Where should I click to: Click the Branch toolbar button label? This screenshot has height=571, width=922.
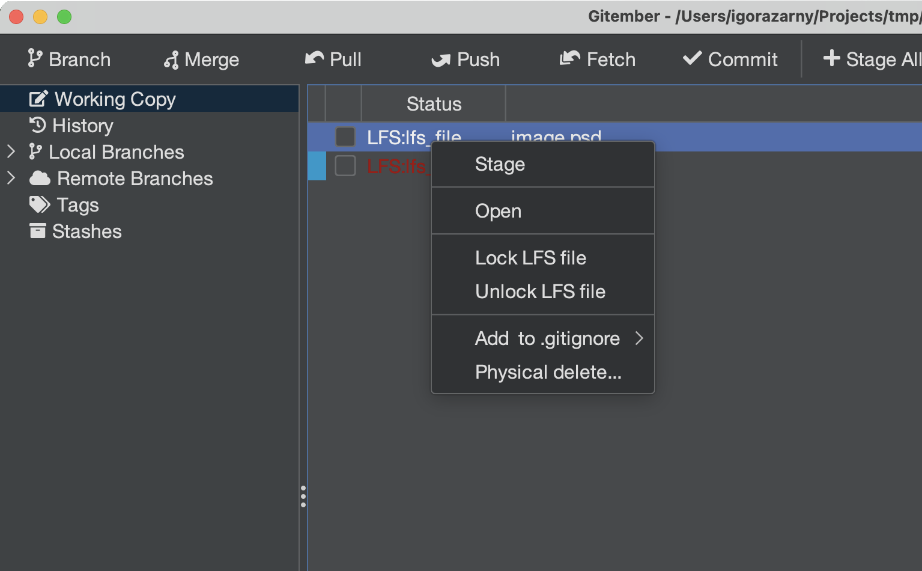pos(80,60)
